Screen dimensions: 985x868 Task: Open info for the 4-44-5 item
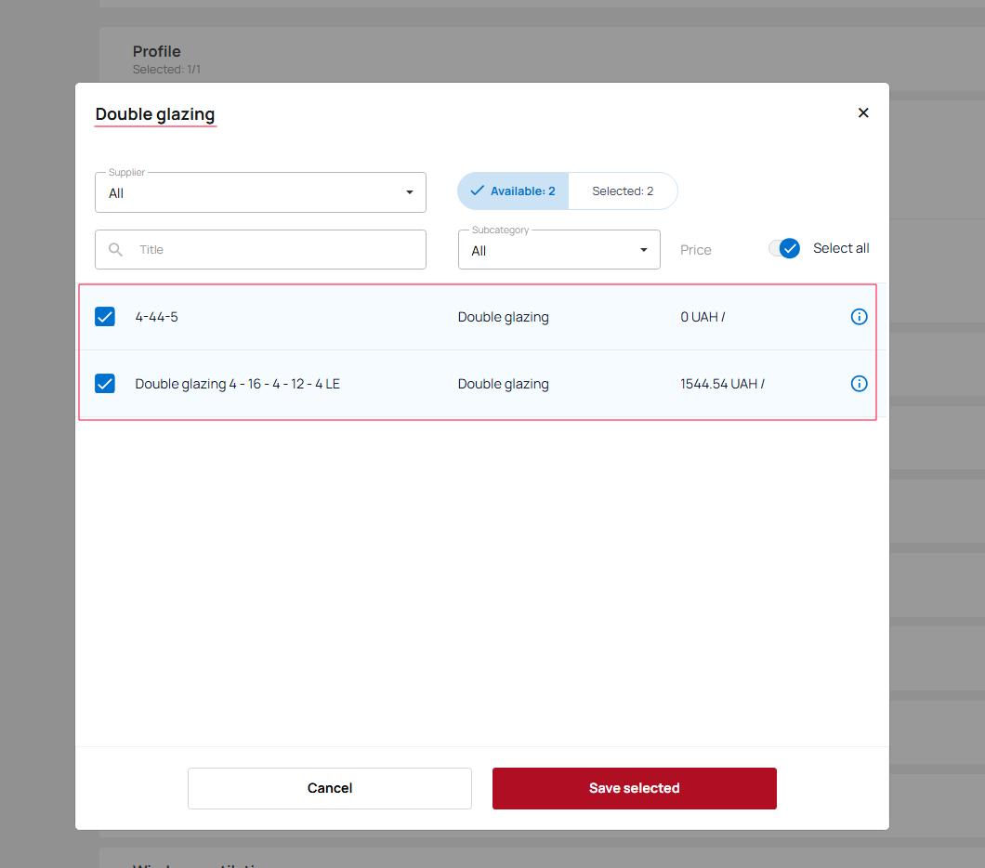[859, 317]
